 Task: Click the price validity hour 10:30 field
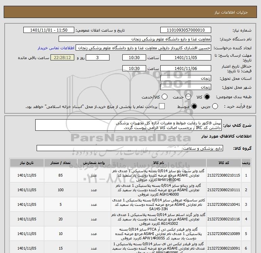[x=134, y=68]
